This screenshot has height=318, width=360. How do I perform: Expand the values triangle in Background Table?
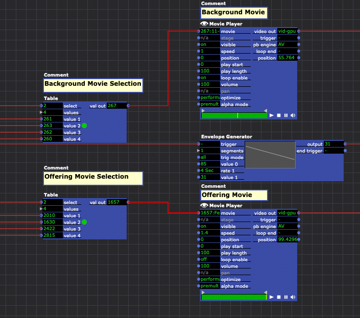point(41,112)
